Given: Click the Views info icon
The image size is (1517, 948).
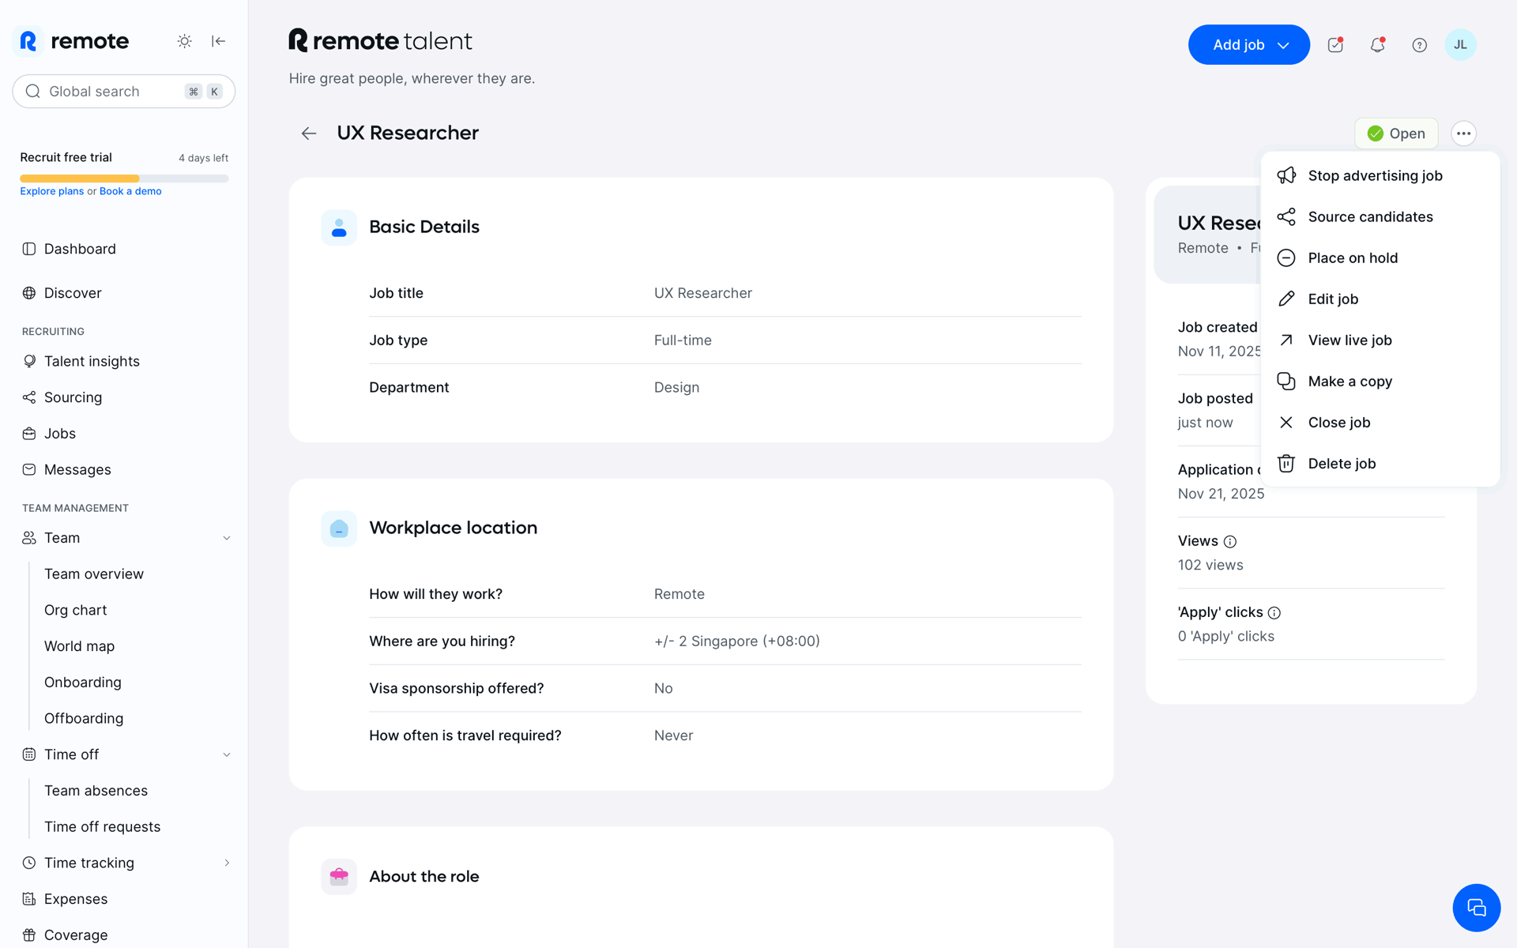Looking at the screenshot, I should (1230, 542).
